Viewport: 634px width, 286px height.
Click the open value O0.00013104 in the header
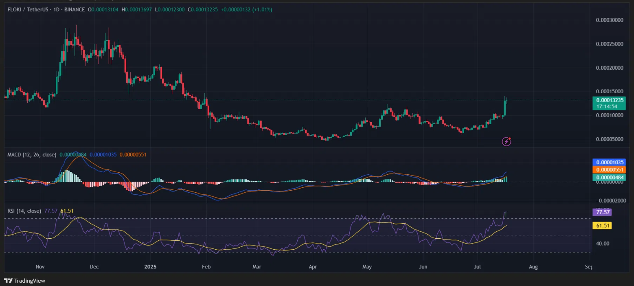(x=104, y=9)
